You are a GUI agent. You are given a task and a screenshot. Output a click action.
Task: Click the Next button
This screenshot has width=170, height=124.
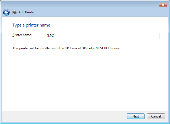click(x=136, y=116)
